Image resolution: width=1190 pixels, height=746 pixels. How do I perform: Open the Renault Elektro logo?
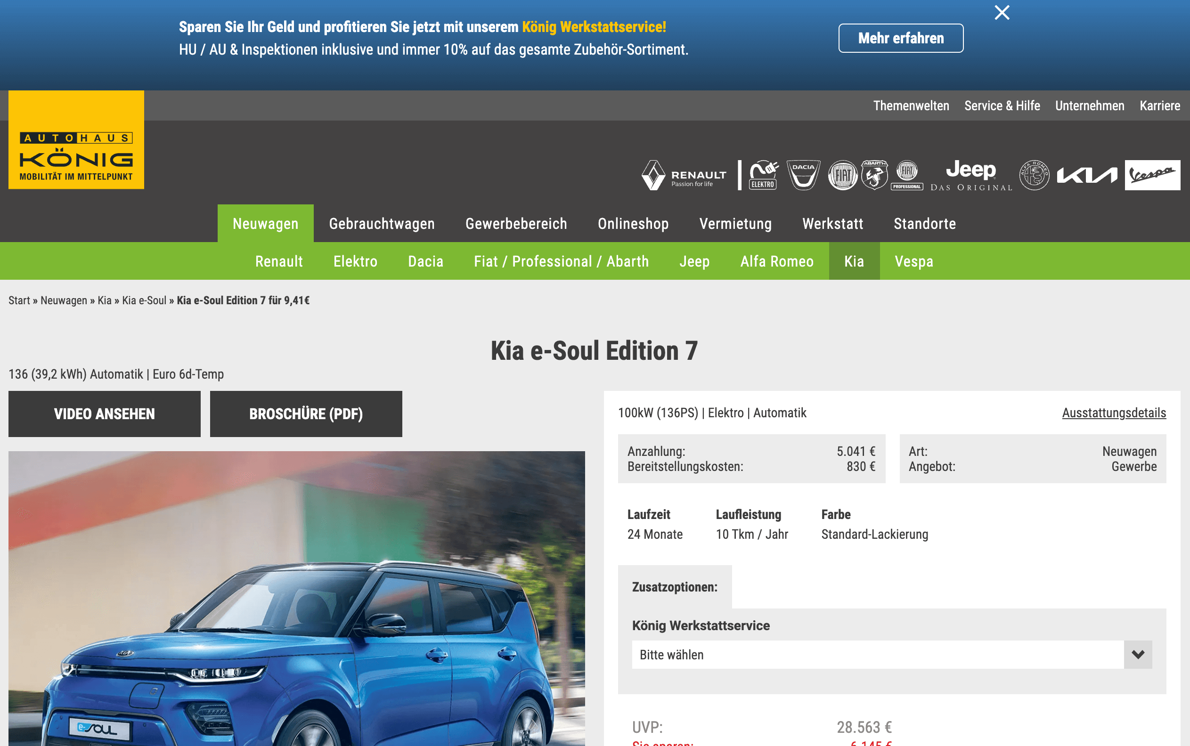click(764, 175)
